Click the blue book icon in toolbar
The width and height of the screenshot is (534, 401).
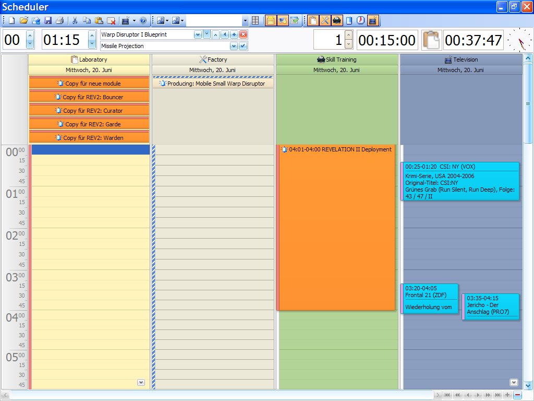pyautogui.click(x=349, y=21)
